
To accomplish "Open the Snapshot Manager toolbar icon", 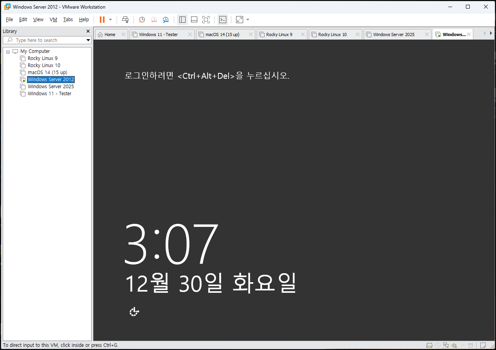I will (166, 19).
